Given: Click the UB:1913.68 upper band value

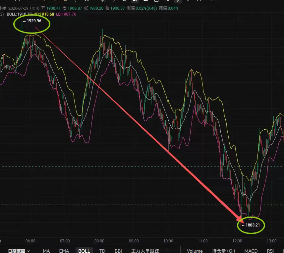Looking at the screenshot, I should (44, 14).
